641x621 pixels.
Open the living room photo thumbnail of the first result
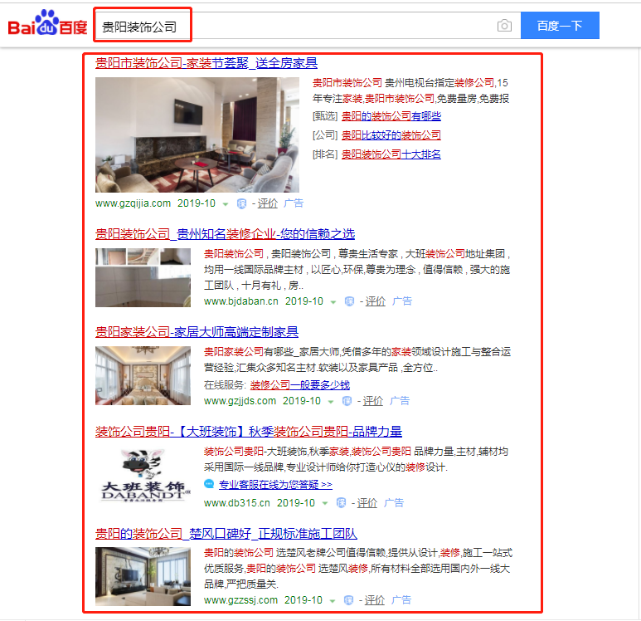197,134
